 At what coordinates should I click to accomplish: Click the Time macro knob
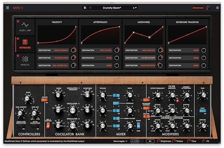coord(189,141)
